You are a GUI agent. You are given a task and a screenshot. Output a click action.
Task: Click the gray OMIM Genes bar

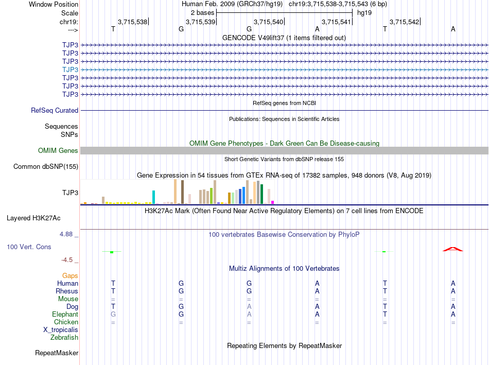click(284, 150)
